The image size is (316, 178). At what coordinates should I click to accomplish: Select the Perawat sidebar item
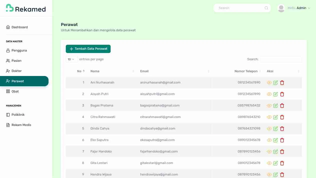[24, 81]
